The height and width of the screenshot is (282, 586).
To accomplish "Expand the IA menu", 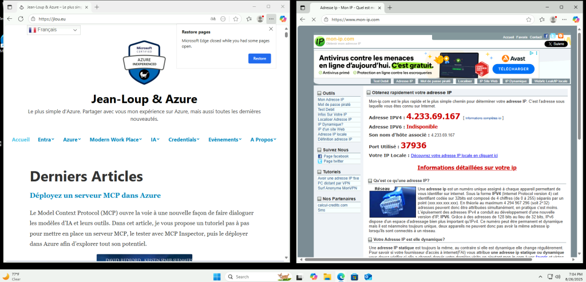I will click(x=155, y=140).
